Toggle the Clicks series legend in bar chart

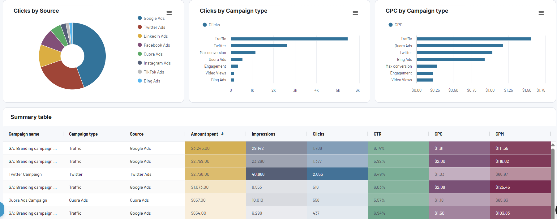[211, 25]
